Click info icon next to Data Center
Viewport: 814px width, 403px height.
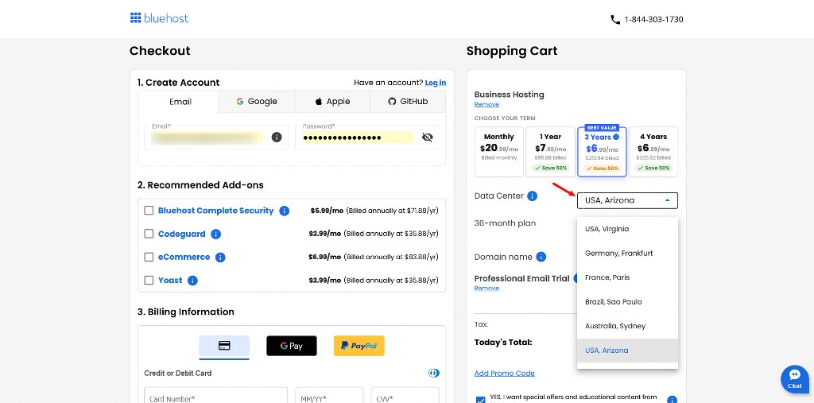(532, 196)
